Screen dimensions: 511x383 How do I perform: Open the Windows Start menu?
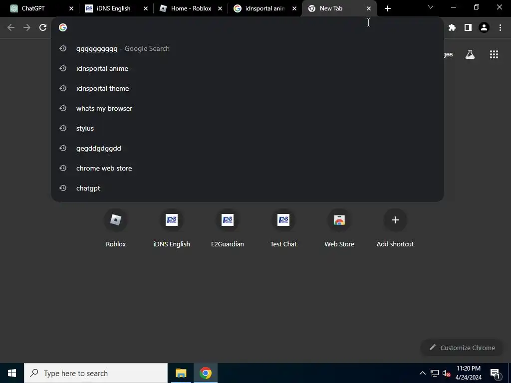pyautogui.click(x=12, y=373)
